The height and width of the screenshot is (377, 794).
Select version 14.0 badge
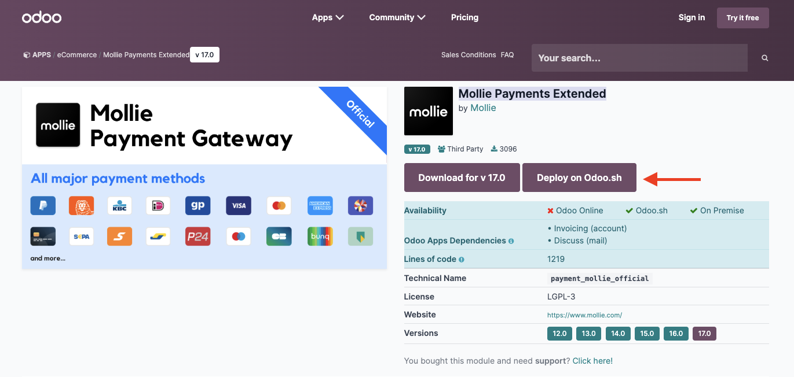click(x=618, y=334)
